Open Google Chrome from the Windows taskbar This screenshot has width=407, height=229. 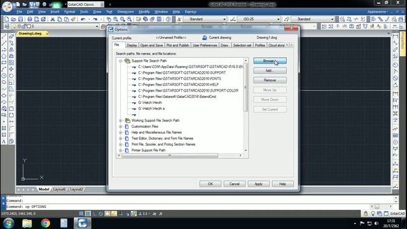click(45, 223)
